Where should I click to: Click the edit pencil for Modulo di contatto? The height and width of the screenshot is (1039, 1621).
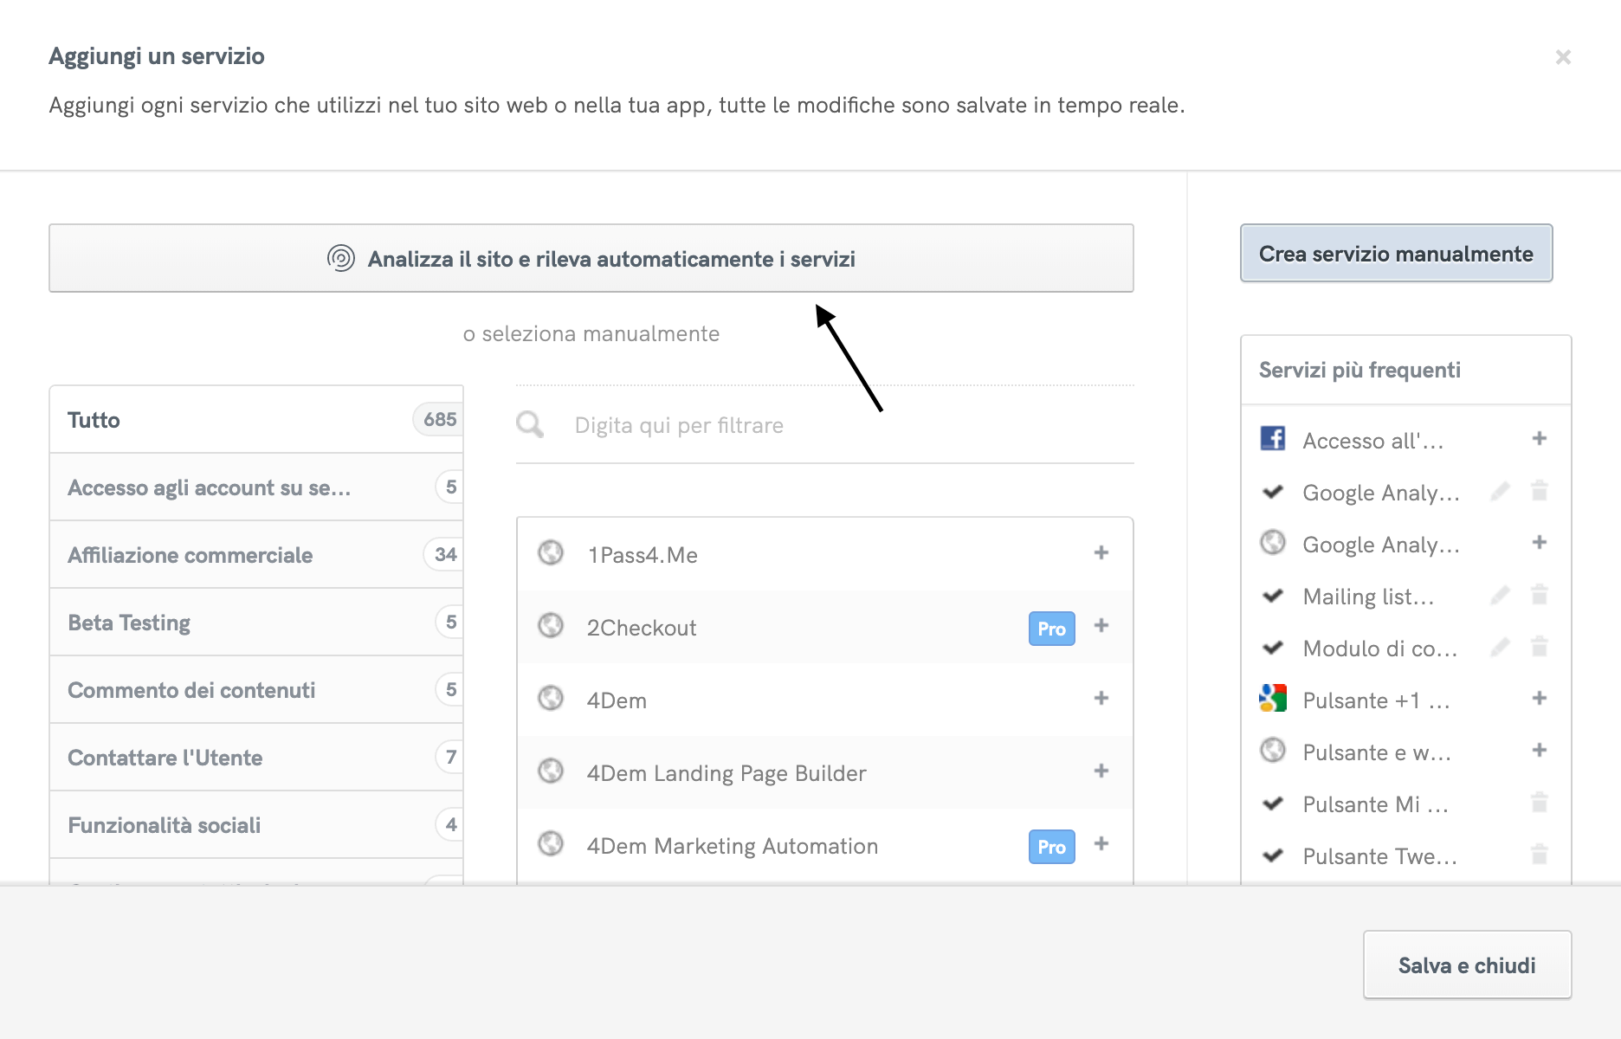[1501, 648]
